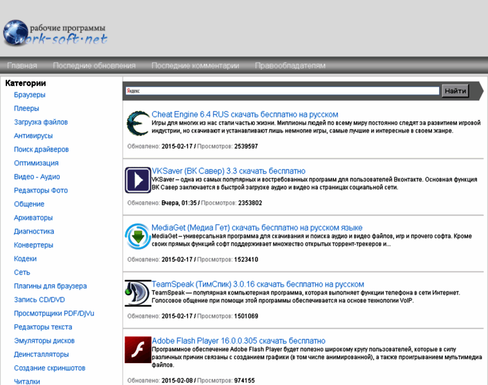Select the view count 2539597
Viewport: 488px width, 385px height.
pos(246,146)
